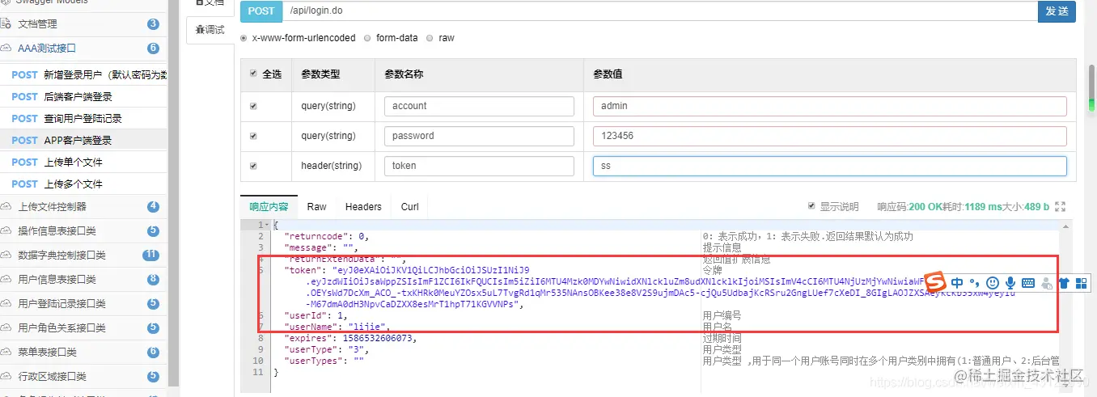This screenshot has height=397, width=1097.
Task: Click the /api/login.do URL field
Action: click(660, 11)
